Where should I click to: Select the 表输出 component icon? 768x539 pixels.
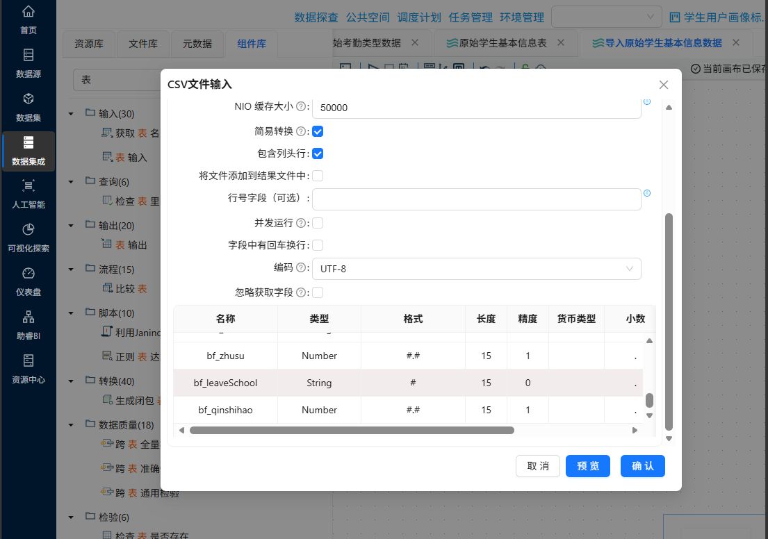tap(106, 244)
